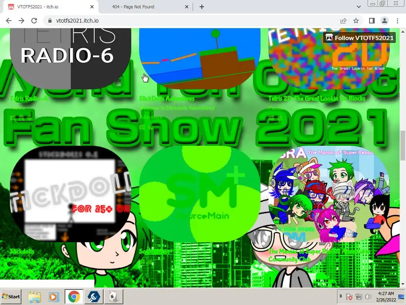Click the Show Desktop button

tap(402, 296)
